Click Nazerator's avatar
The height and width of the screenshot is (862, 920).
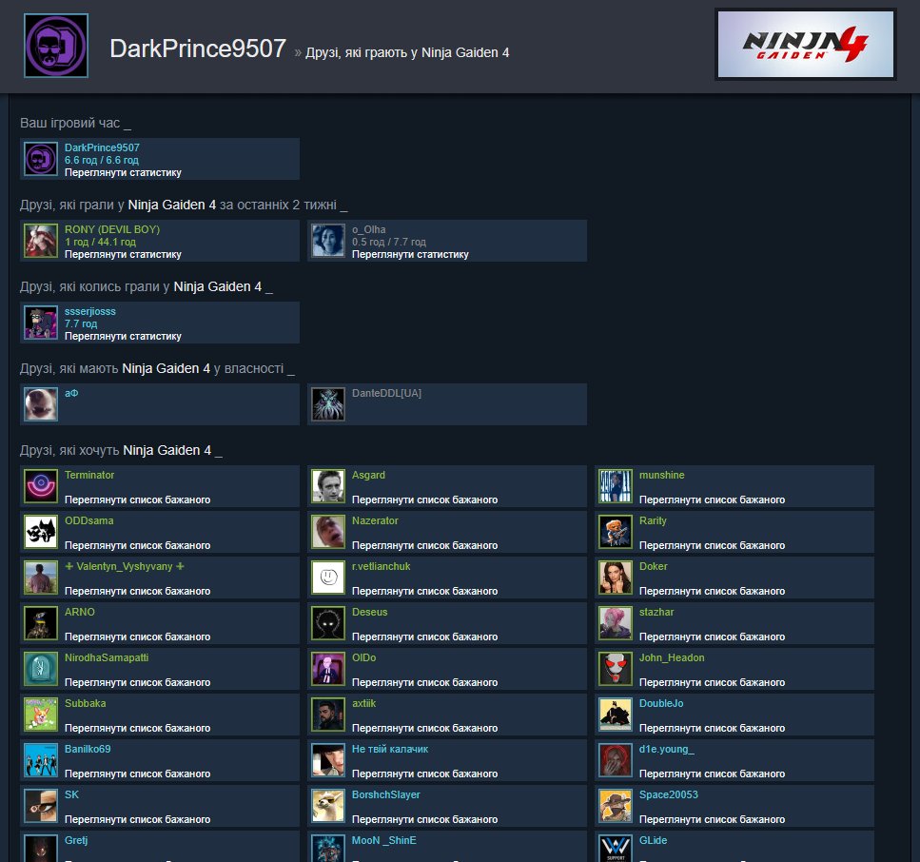click(328, 532)
